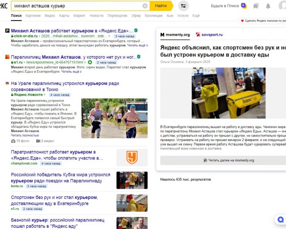Click author line Ольга Осокина, 3 февраля 2020

click(x=185, y=62)
